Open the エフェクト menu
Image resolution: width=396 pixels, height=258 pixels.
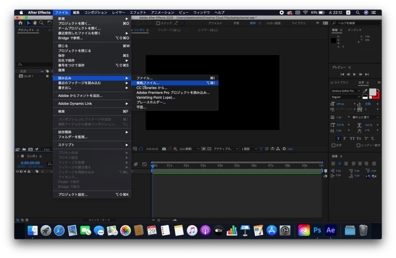click(x=138, y=12)
